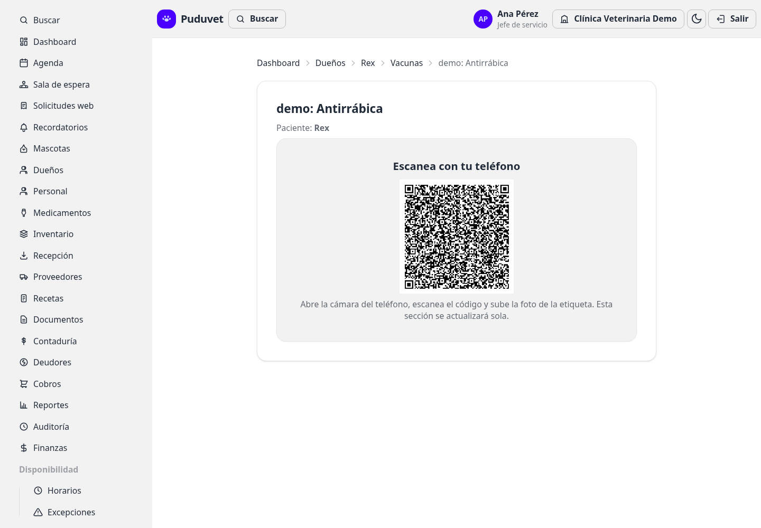Click the AP user avatar
761x528 pixels.
(483, 19)
